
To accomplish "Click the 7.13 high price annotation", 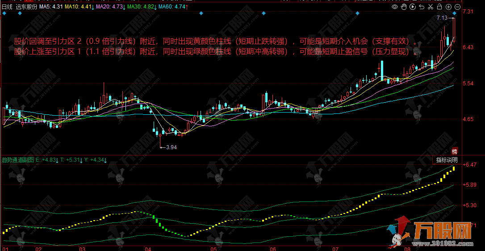I will point(442,18).
